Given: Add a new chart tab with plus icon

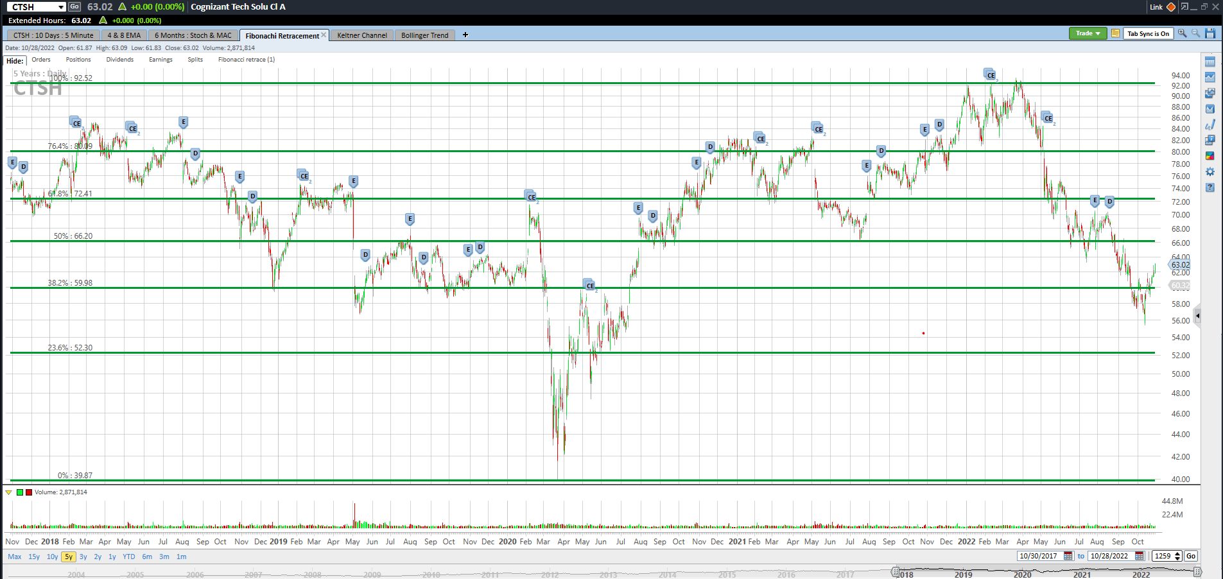Looking at the screenshot, I should click(465, 35).
